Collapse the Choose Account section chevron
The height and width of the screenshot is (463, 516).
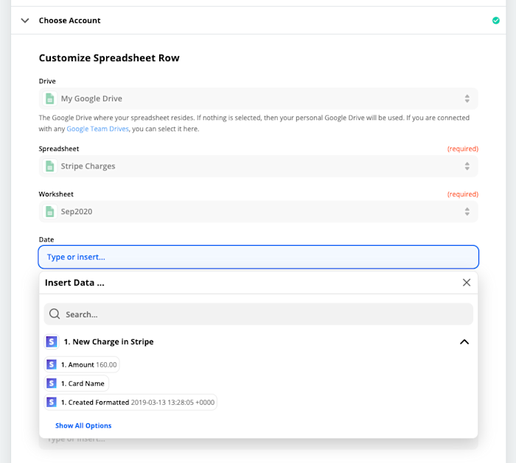coord(25,21)
